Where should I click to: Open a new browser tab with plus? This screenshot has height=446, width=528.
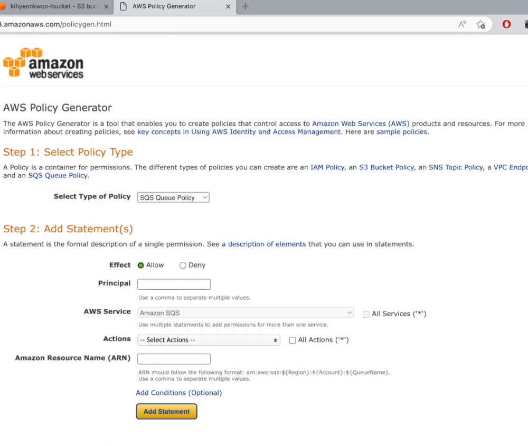tap(245, 6)
